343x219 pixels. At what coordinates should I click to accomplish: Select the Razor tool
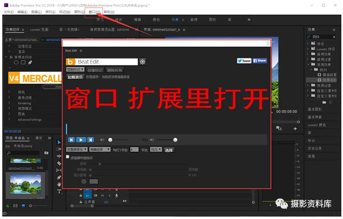(x=59, y=163)
